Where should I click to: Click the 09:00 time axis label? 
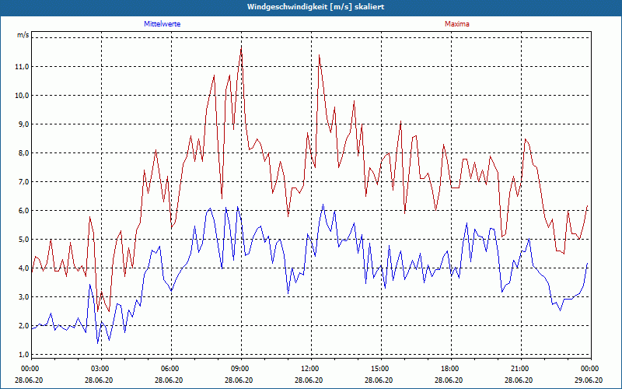pyautogui.click(x=241, y=369)
